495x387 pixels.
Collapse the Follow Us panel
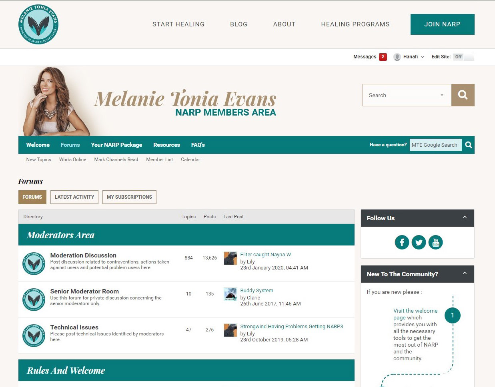[465, 217]
